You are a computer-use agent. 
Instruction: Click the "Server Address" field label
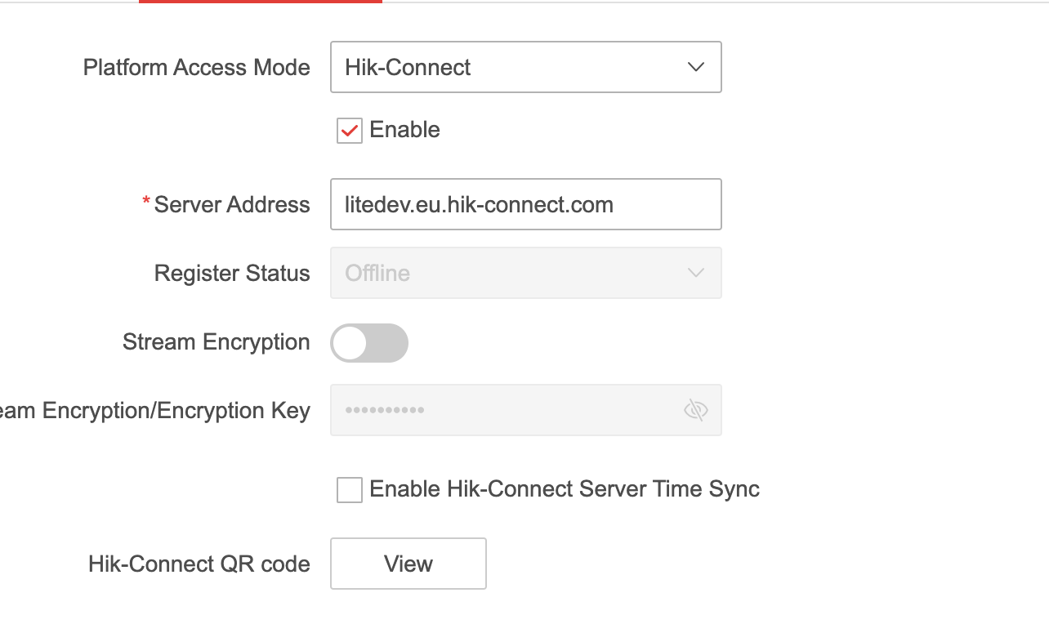[x=232, y=204]
